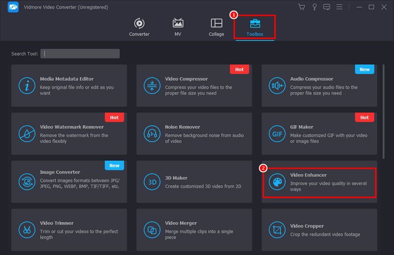Switch to the MV tab

(178, 27)
